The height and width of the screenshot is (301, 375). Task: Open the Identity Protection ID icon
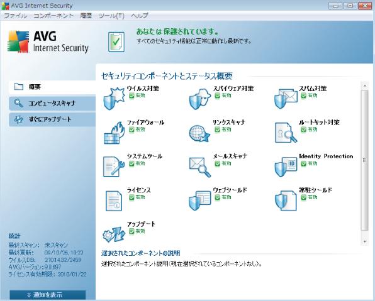(286, 167)
